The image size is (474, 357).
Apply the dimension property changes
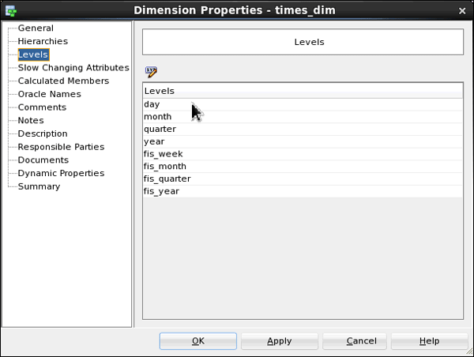click(279, 341)
